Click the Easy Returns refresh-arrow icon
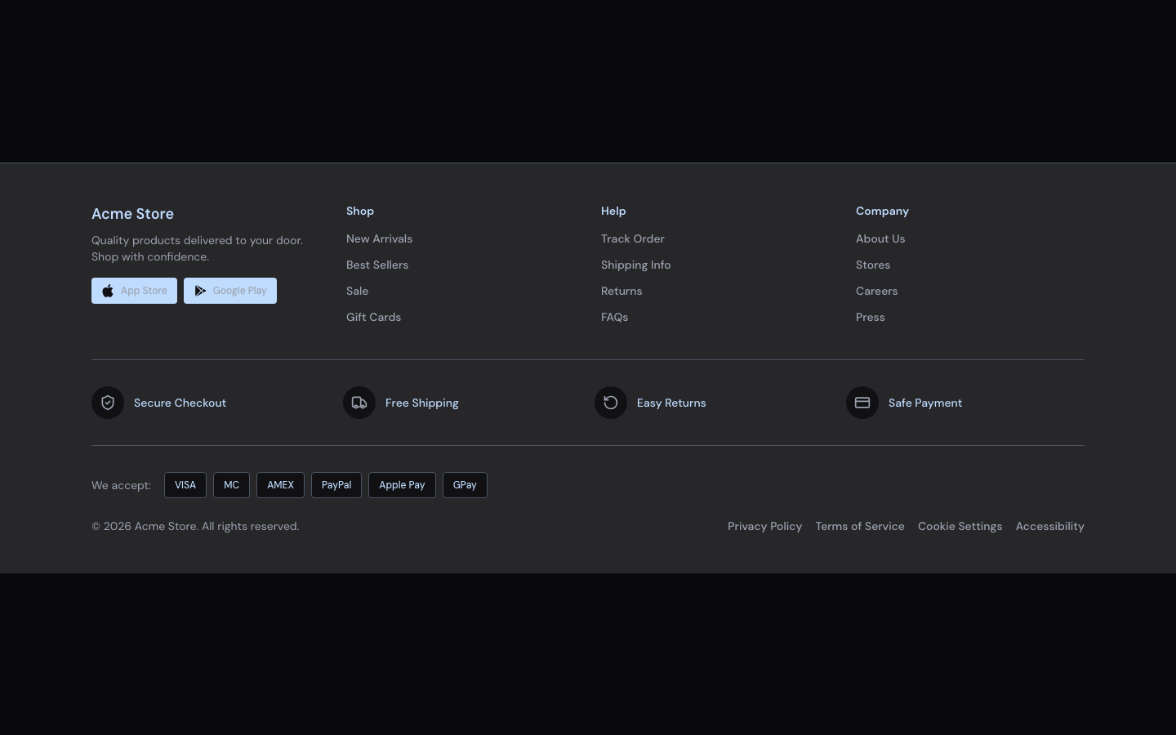The height and width of the screenshot is (735, 1176). coord(611,403)
